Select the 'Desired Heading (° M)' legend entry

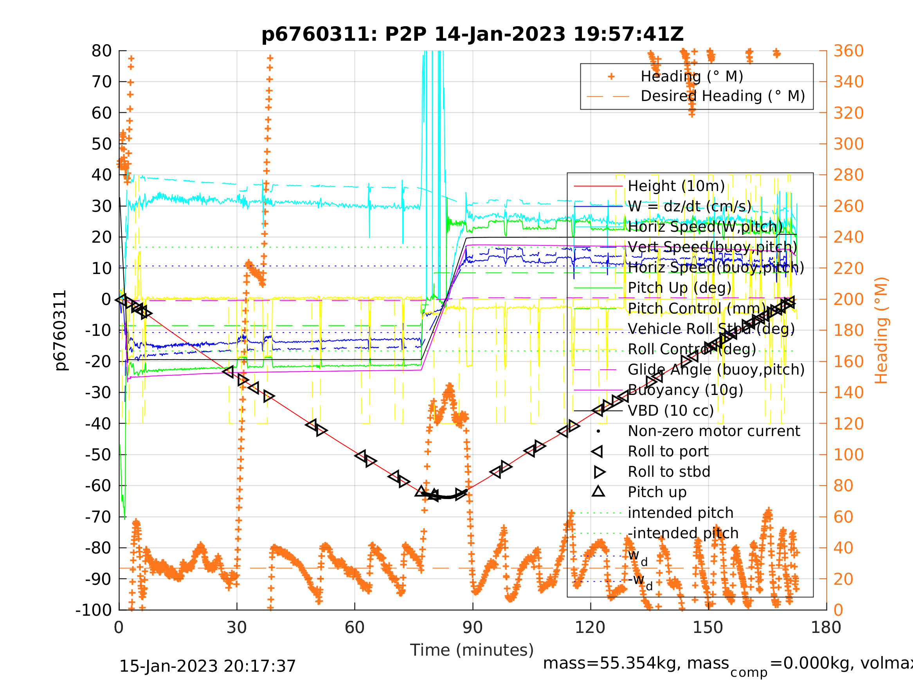coord(723,96)
